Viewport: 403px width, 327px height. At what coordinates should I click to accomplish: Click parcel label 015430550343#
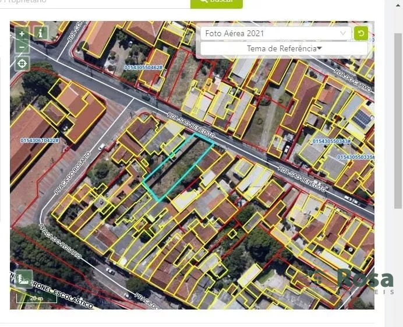tap(331, 141)
